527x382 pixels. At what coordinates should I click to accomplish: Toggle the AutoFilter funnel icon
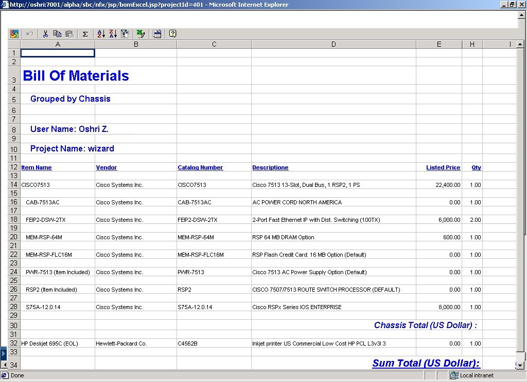click(125, 34)
